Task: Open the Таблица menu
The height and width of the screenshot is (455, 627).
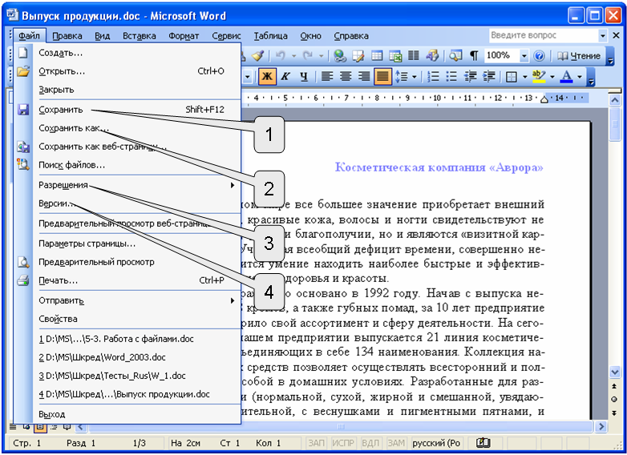Action: pyautogui.click(x=271, y=36)
